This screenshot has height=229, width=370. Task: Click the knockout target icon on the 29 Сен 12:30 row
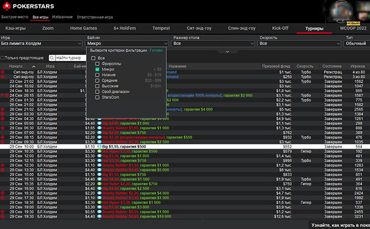click(3, 165)
